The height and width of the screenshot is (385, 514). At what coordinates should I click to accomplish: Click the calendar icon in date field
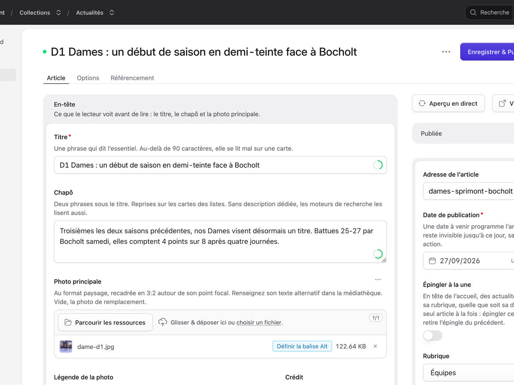tap(432, 261)
